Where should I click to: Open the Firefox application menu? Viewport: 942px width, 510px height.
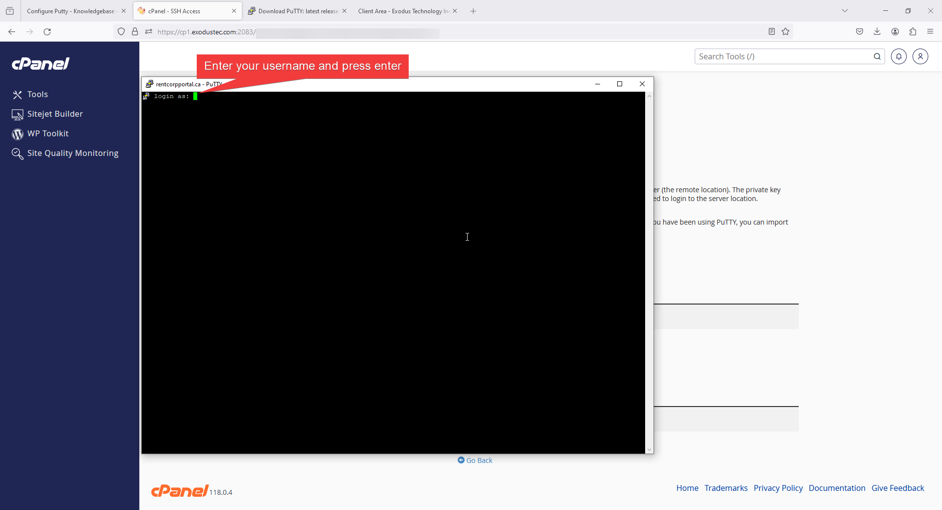point(930,32)
